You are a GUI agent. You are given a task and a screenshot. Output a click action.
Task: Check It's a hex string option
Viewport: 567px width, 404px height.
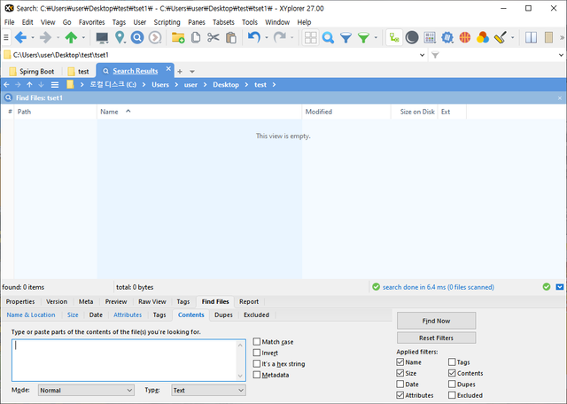257,363
